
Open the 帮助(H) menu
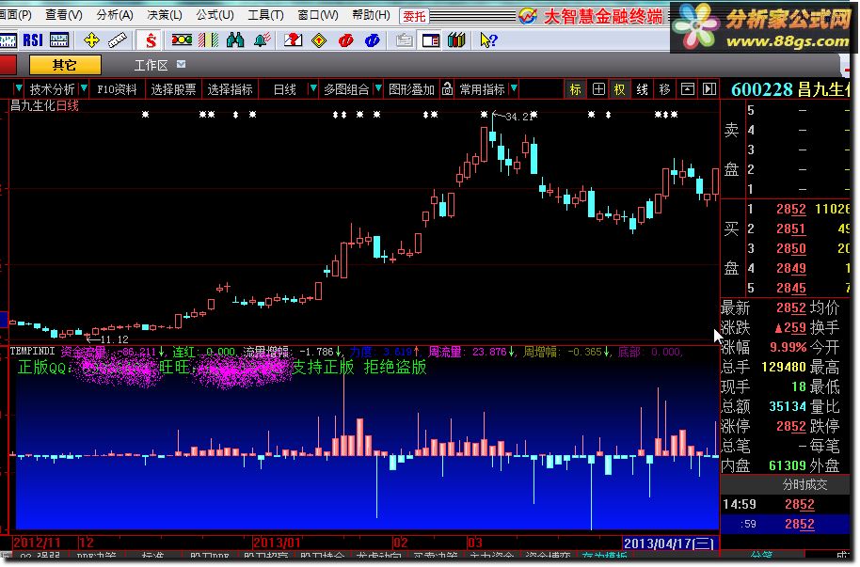tap(371, 15)
